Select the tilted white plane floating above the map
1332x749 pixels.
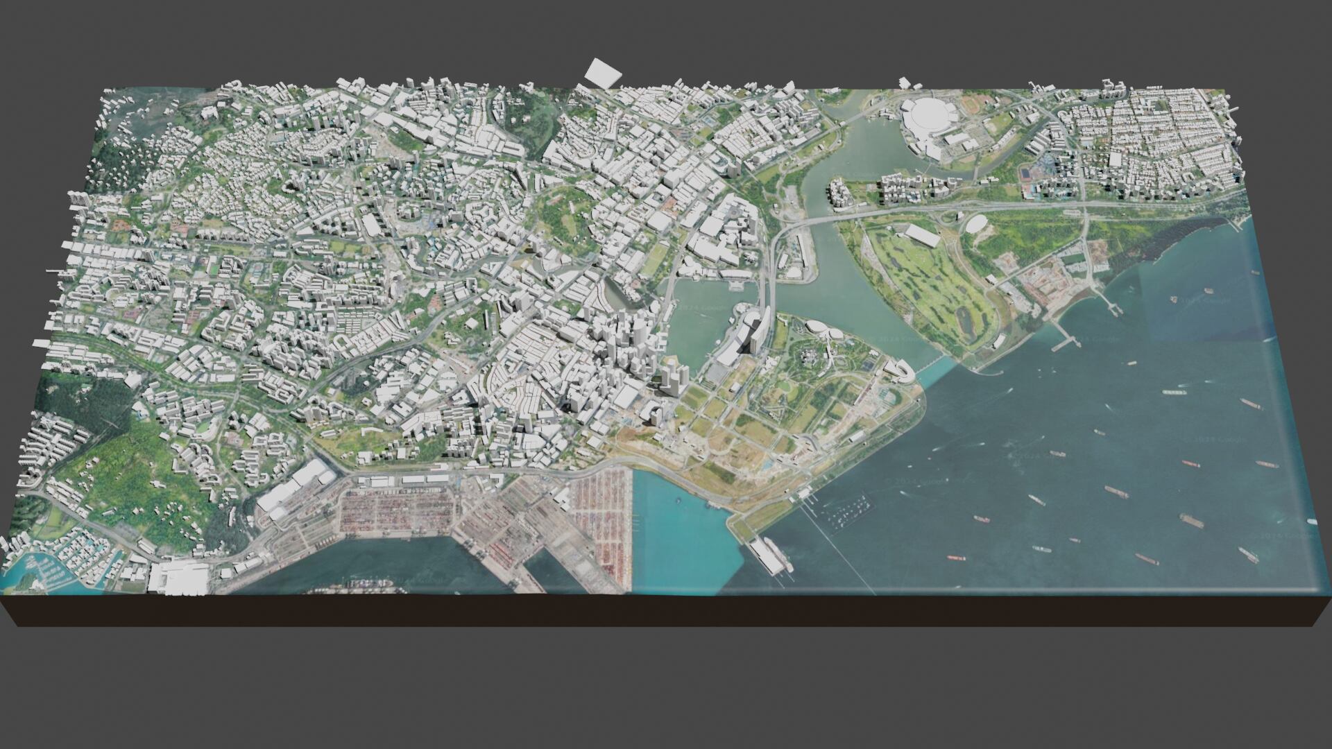[602, 72]
